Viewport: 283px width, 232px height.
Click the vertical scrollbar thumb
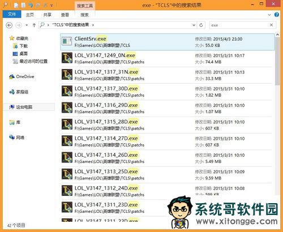click(x=277, y=61)
